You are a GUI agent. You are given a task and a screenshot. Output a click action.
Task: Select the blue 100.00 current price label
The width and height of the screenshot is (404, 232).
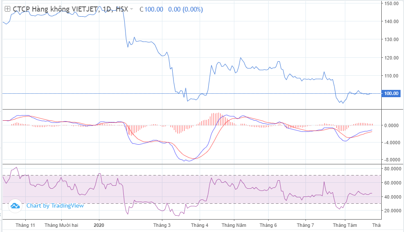tap(392, 93)
